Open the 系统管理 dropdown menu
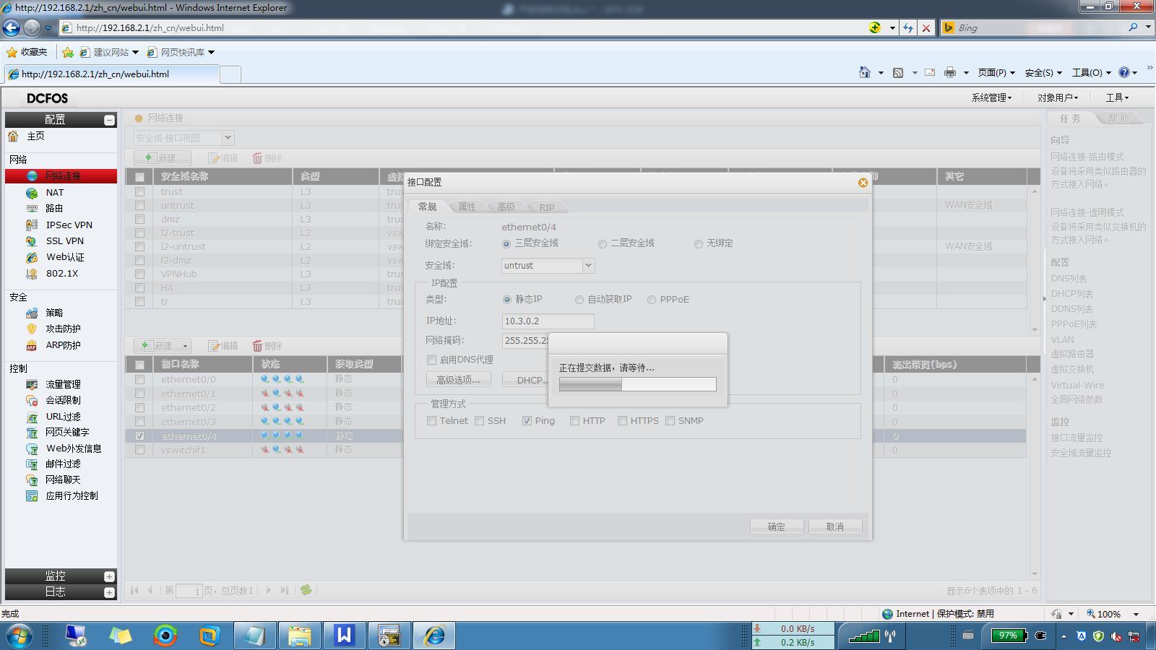 [991, 97]
